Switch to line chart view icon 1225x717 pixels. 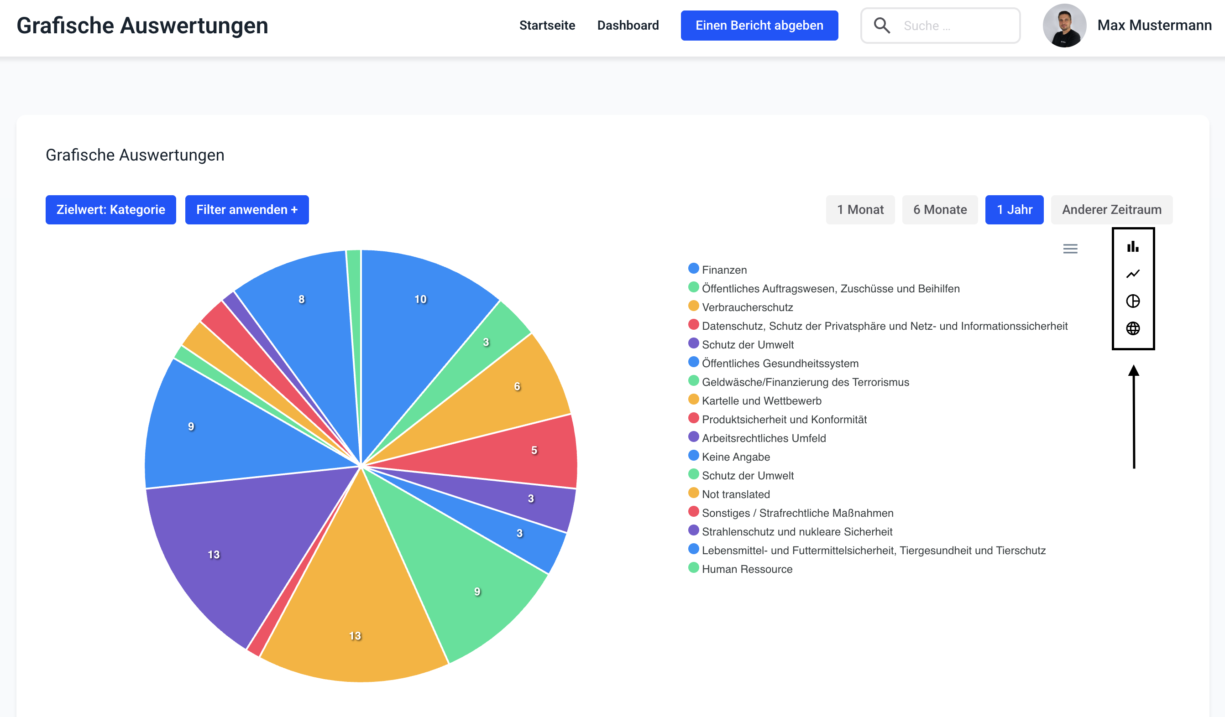coord(1133,274)
